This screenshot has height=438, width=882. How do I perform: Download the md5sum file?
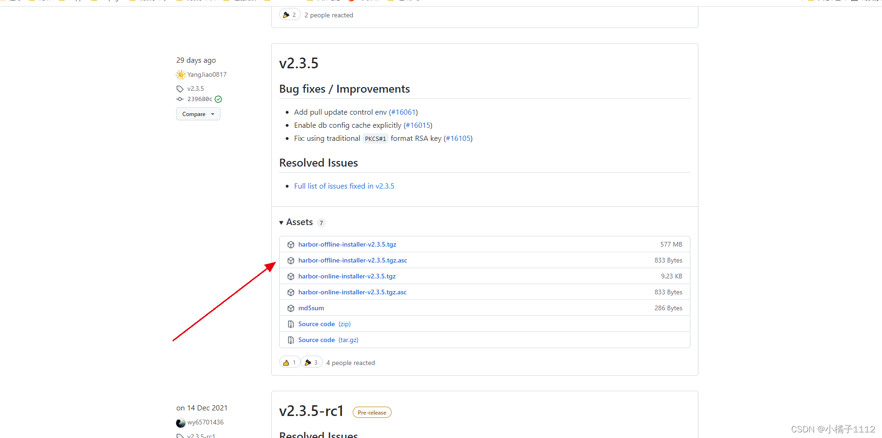pos(311,308)
